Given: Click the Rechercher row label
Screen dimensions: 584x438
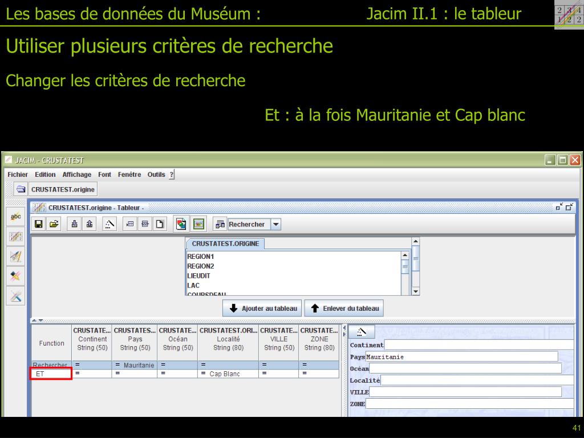Looking at the screenshot, I should click(x=50, y=365).
